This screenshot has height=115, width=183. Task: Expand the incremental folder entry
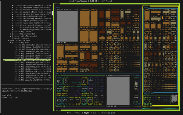pos(11,34)
